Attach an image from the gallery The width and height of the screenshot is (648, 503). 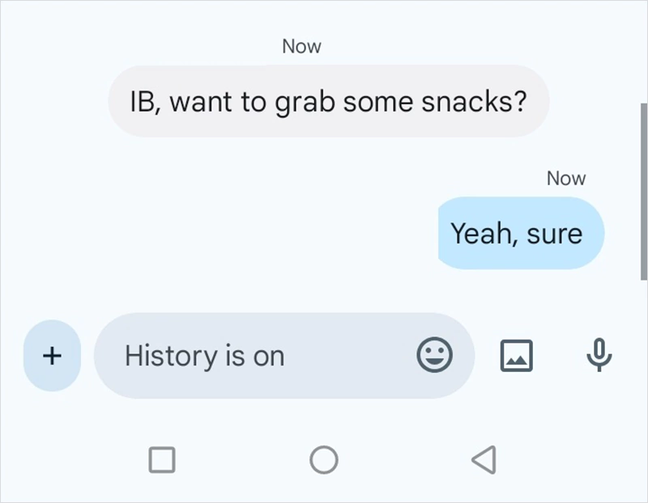pyautogui.click(x=516, y=356)
